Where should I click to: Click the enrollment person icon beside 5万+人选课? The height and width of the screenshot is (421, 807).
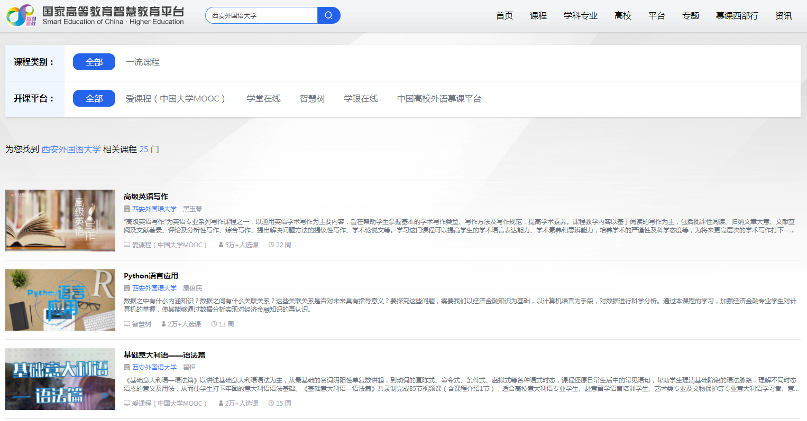click(x=221, y=245)
